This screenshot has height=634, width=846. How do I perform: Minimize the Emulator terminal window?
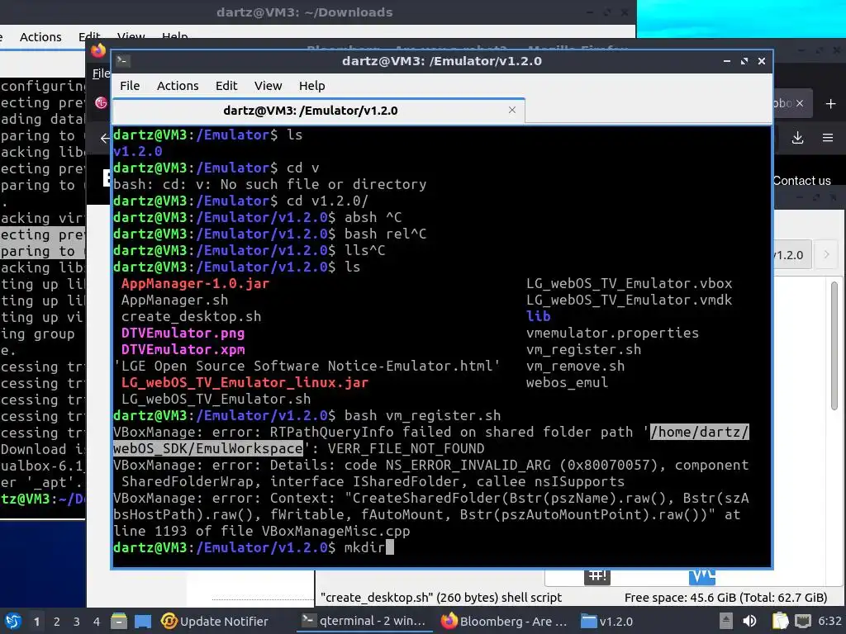(727, 61)
